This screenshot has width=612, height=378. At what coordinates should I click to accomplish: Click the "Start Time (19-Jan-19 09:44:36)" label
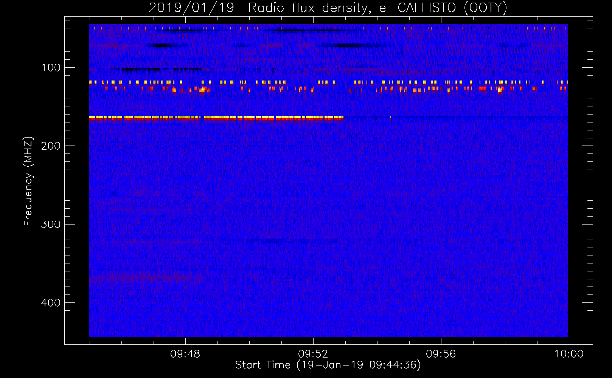click(328, 365)
